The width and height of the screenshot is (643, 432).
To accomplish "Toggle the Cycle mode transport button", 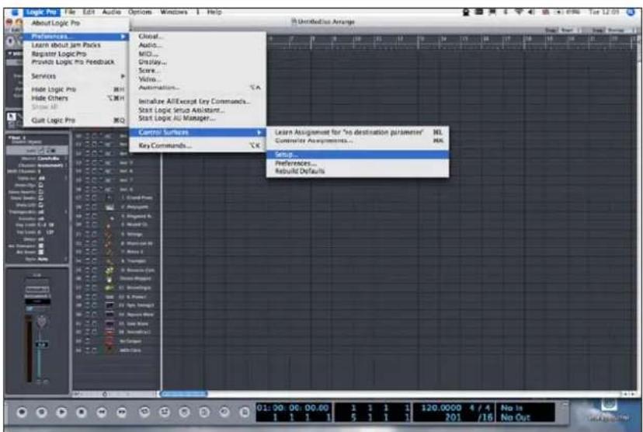I will (144, 412).
